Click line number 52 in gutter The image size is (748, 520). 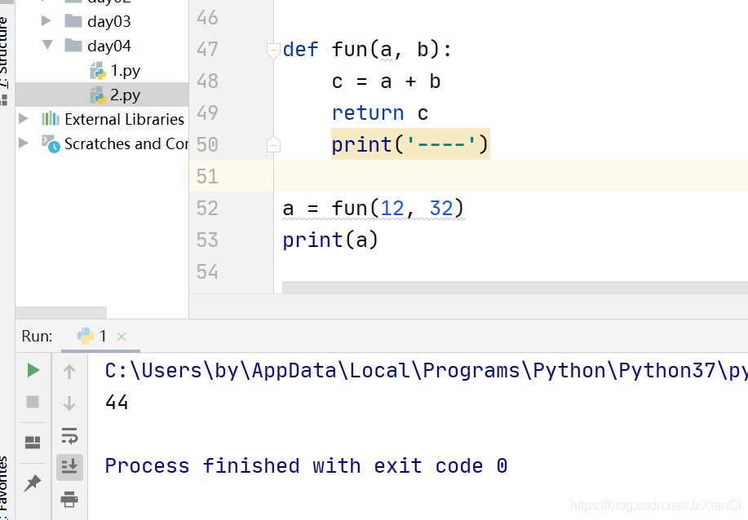coord(207,209)
